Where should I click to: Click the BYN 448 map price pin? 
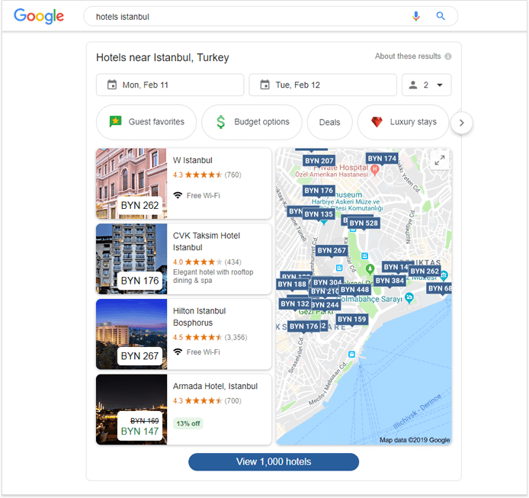coord(355,289)
